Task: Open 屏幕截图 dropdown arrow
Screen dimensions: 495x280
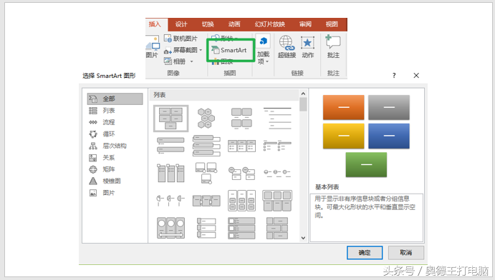Action: 201,50
